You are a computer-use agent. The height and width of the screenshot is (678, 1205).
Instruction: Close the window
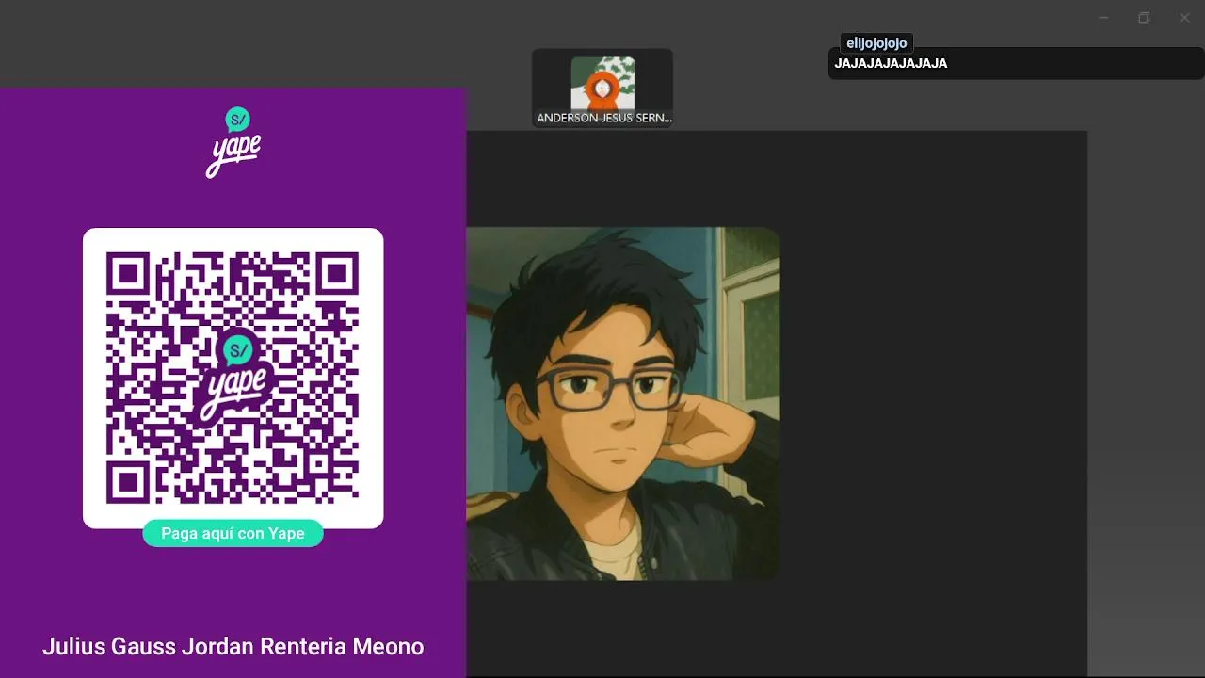tap(1184, 18)
